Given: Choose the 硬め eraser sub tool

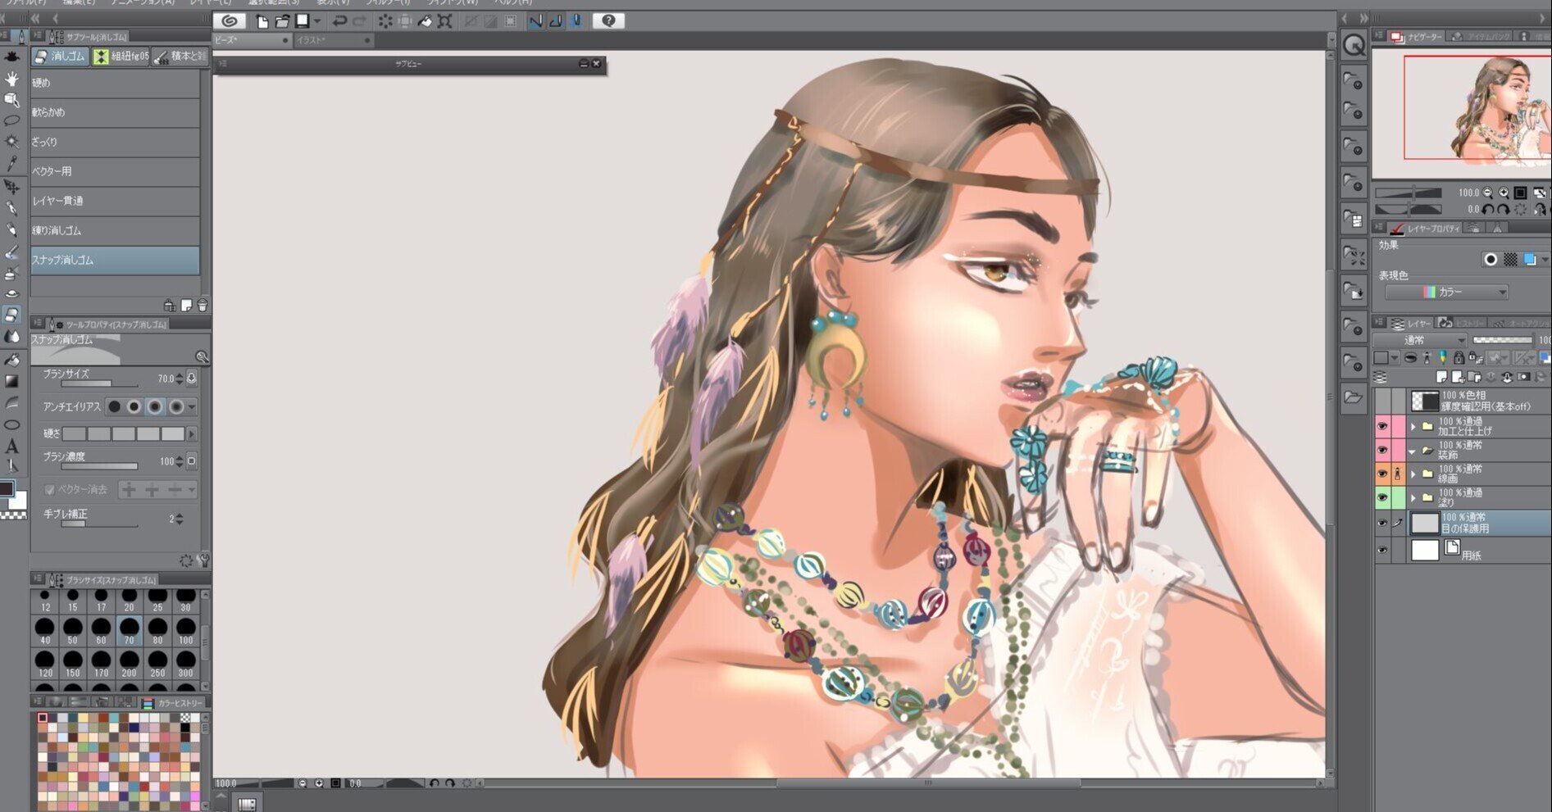Looking at the screenshot, I should coord(115,83).
